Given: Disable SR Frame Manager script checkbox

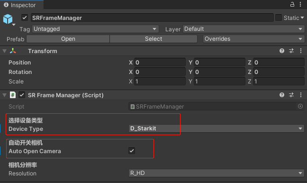Looking at the screenshot, I should 22,95.
